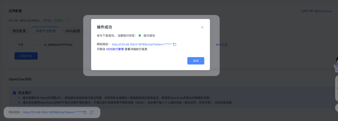Switch to the 模型配置 tab

[x=19, y=31]
